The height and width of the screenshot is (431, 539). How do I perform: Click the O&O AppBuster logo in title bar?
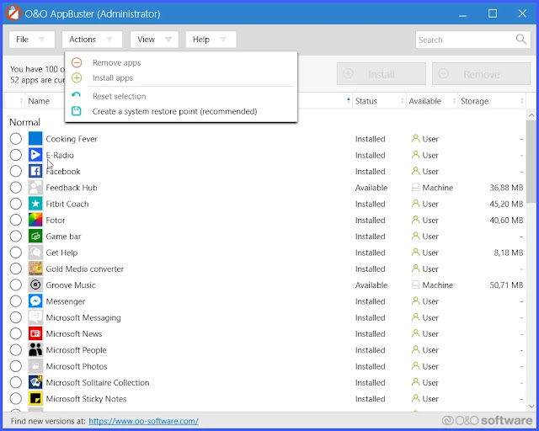click(x=13, y=13)
